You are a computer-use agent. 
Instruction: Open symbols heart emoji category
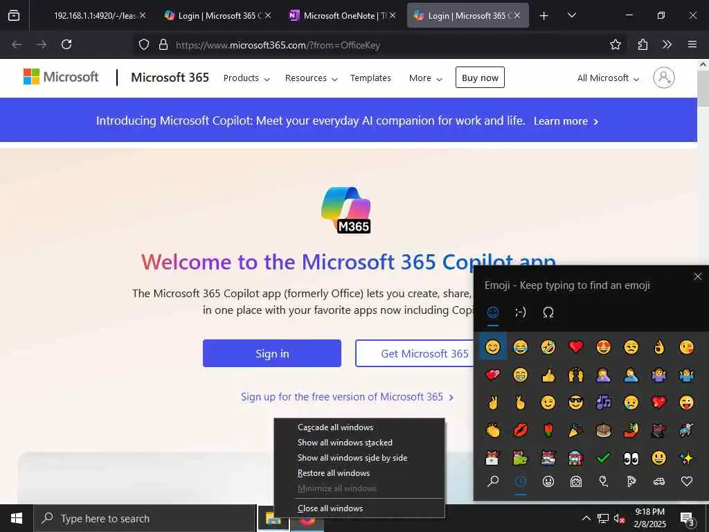686,481
